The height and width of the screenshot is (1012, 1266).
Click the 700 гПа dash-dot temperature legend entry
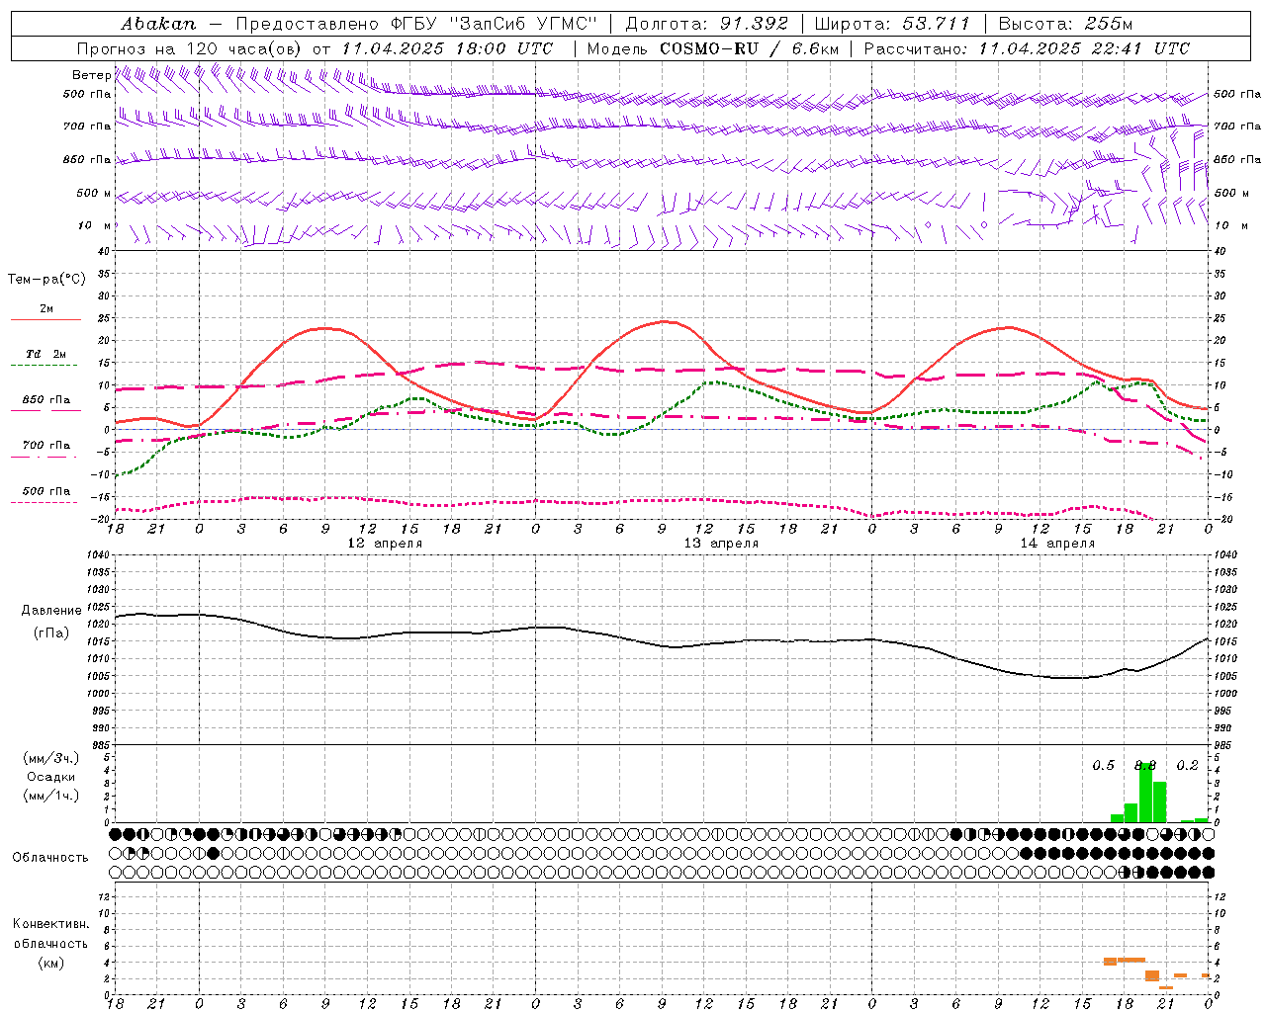45,446
